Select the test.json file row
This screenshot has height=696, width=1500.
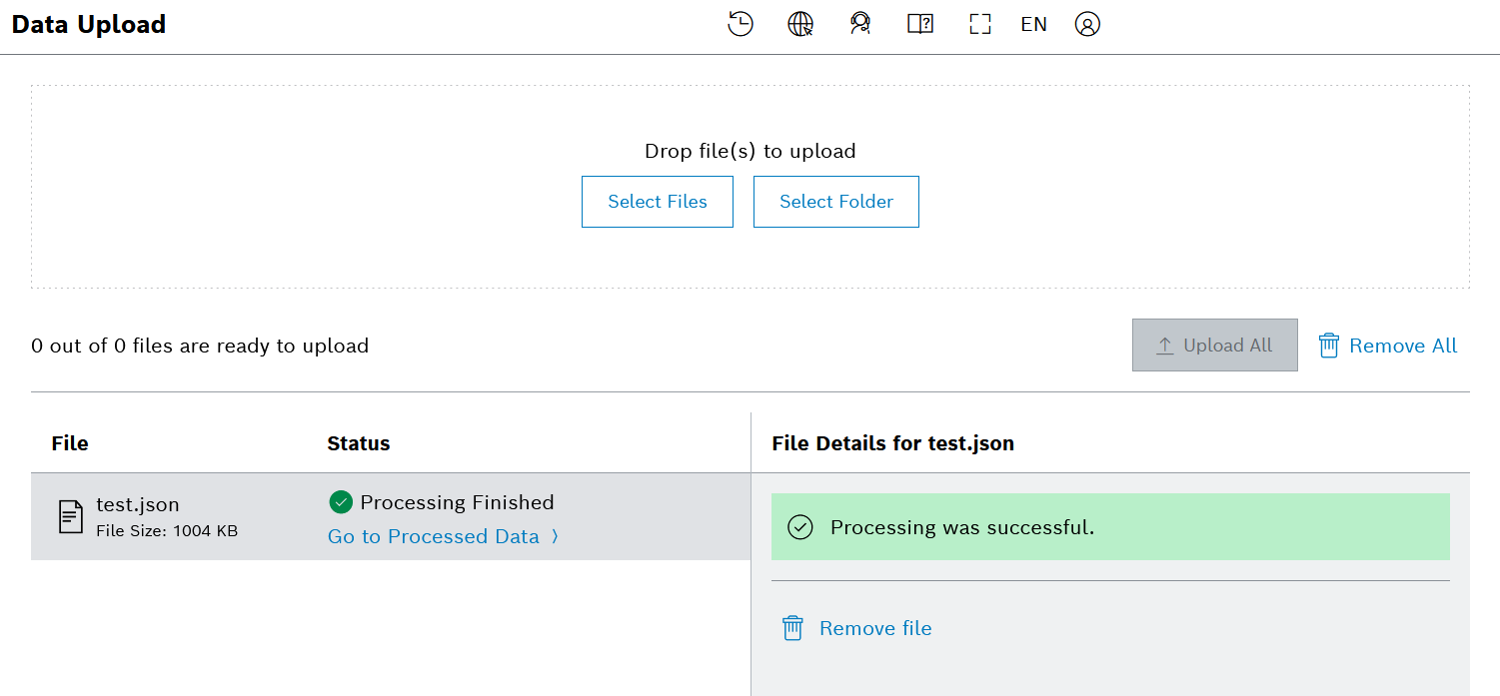[x=250, y=517]
